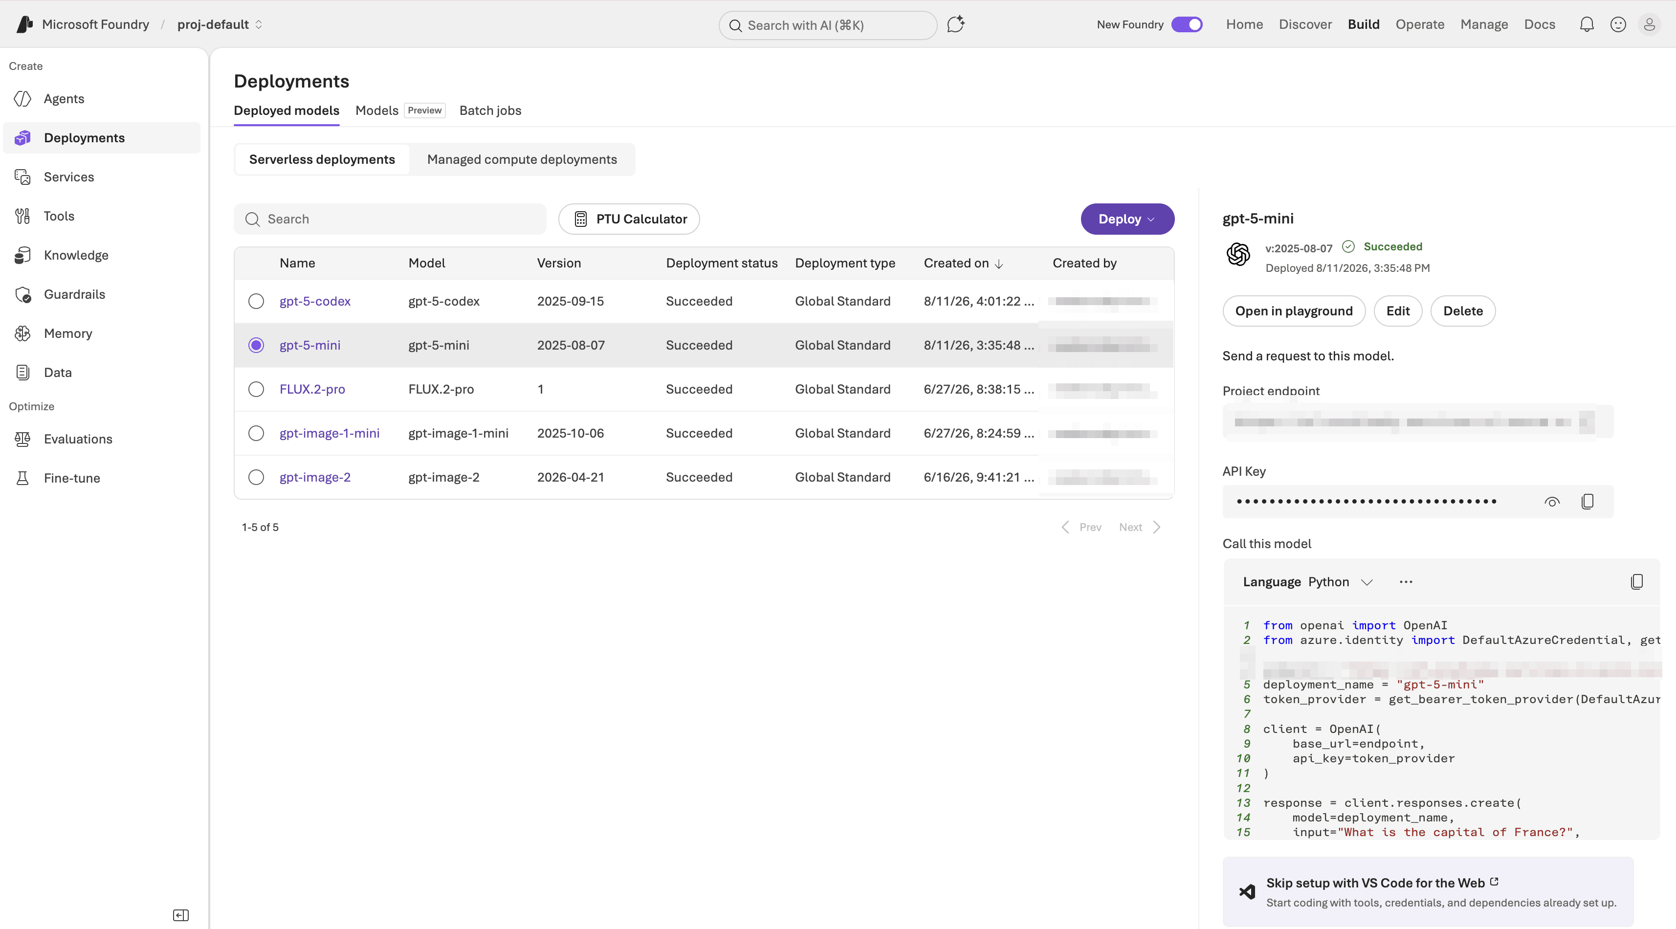The height and width of the screenshot is (929, 1676).
Task: Select the gpt-image-2 radio button
Action: coord(256,478)
